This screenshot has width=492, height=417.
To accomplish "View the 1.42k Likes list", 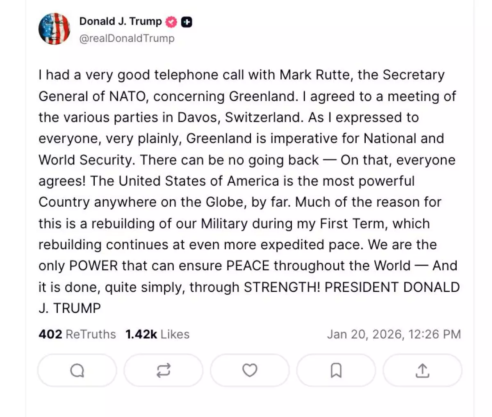I will [157, 334].
